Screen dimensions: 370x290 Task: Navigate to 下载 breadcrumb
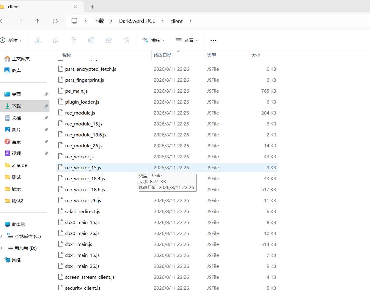click(99, 21)
